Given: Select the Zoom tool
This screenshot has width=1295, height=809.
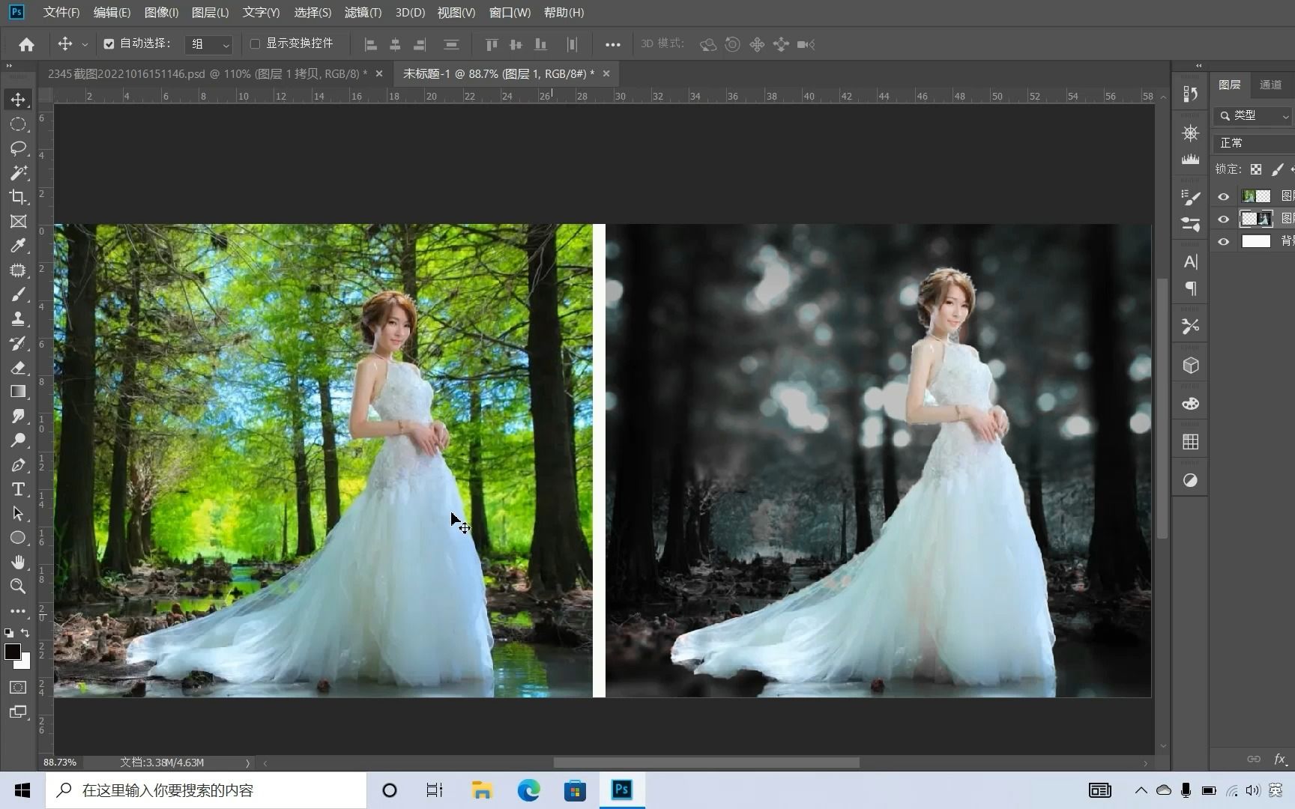Looking at the screenshot, I should pos(18,587).
